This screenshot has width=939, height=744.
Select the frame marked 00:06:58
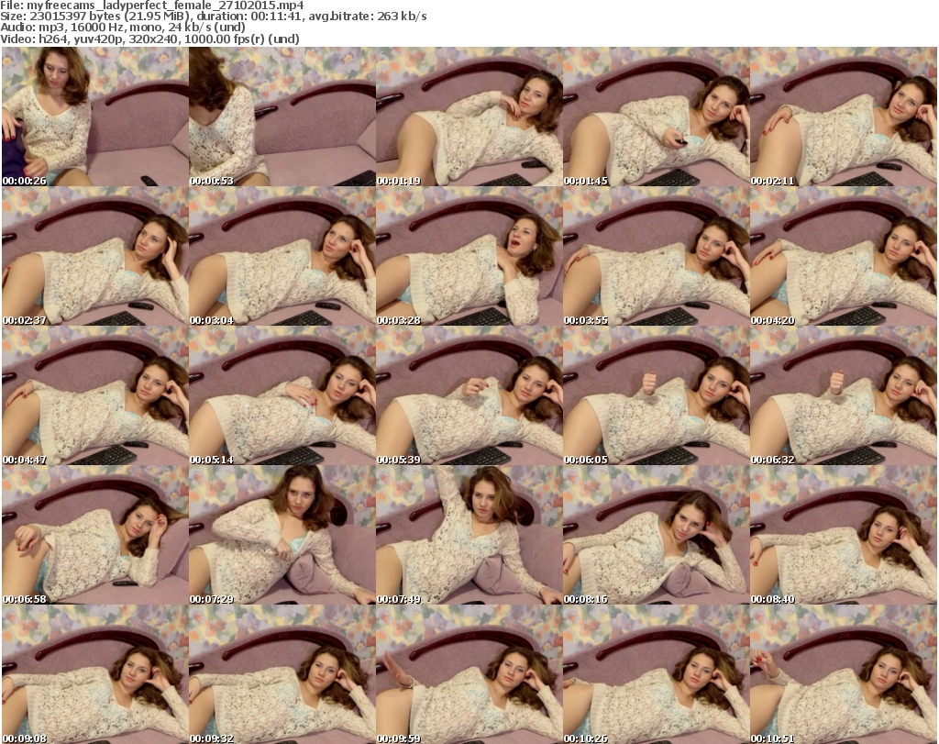point(95,535)
